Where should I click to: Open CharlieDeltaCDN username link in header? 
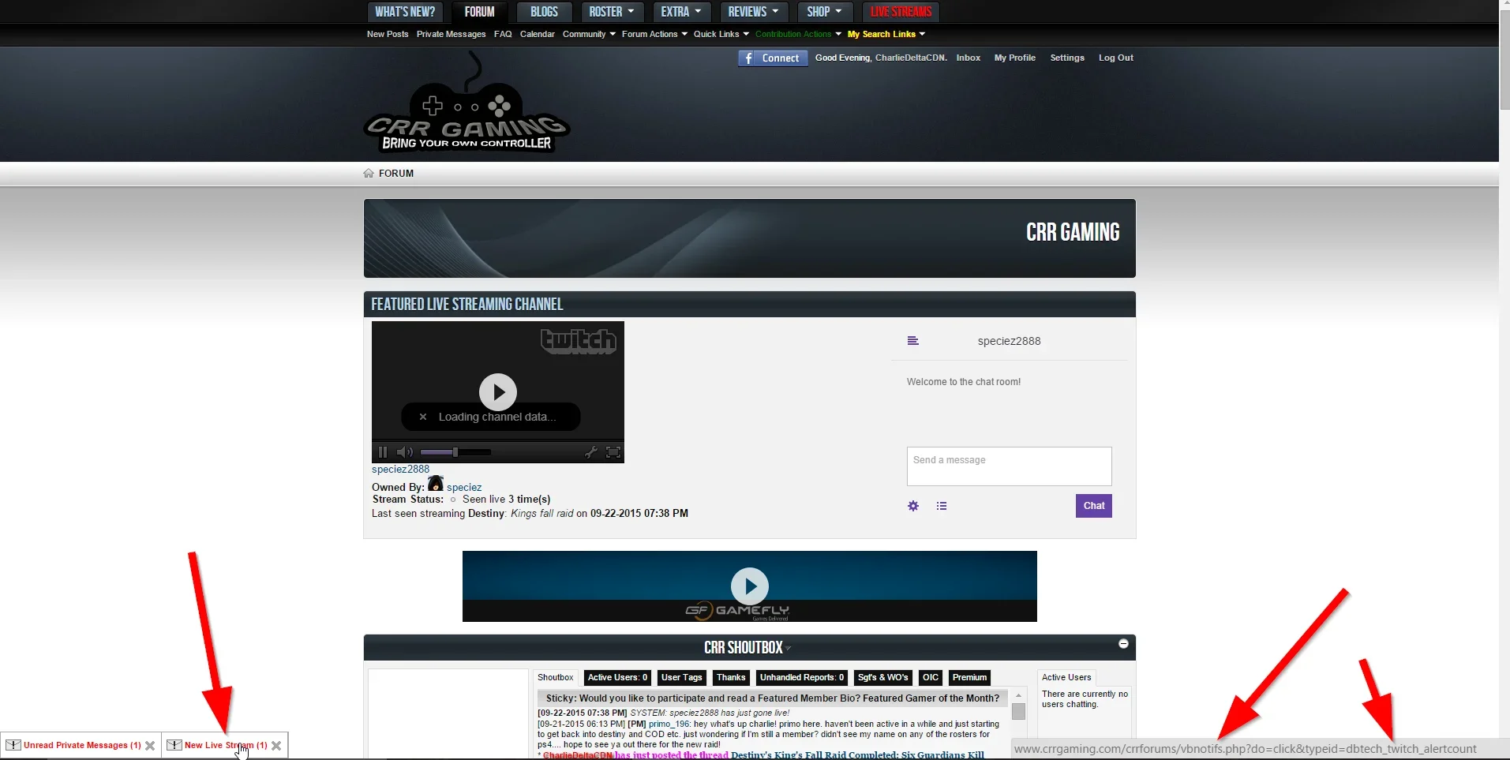pyautogui.click(x=909, y=58)
